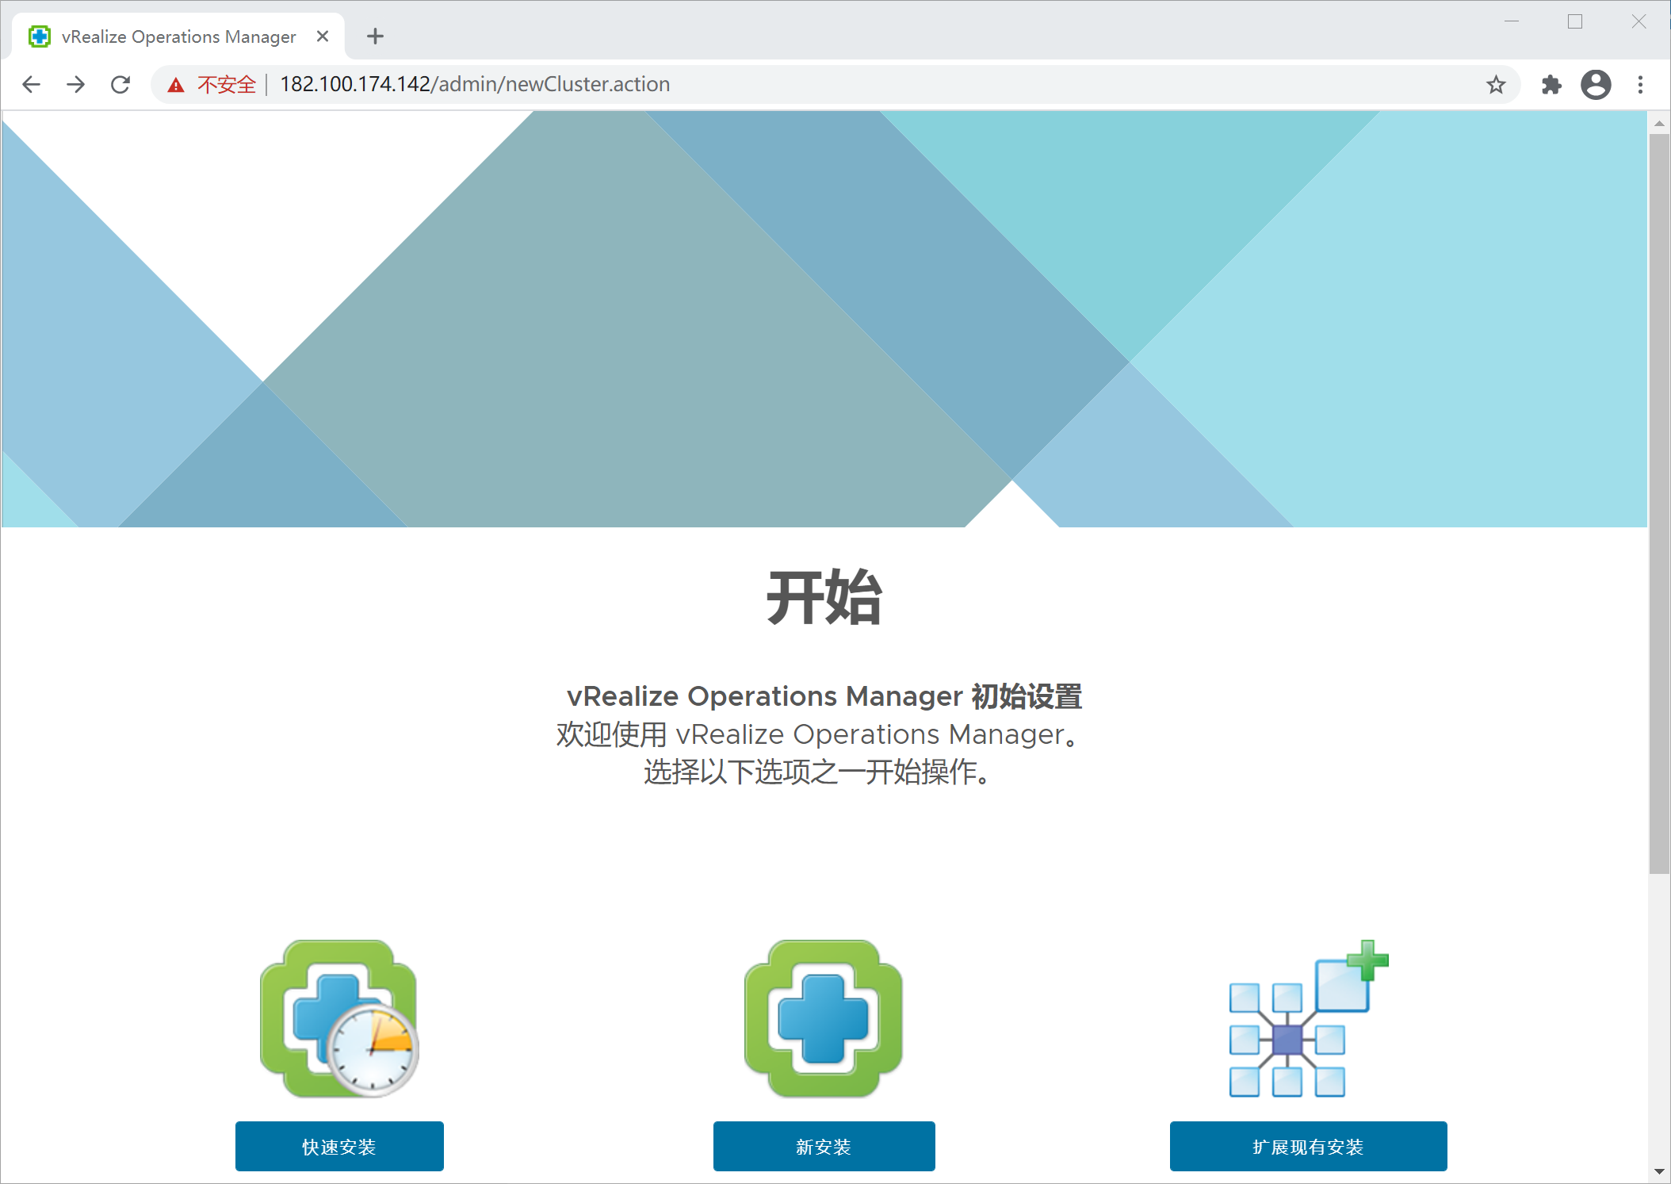
Task: Click the browser back arrow
Action: pos(31,84)
